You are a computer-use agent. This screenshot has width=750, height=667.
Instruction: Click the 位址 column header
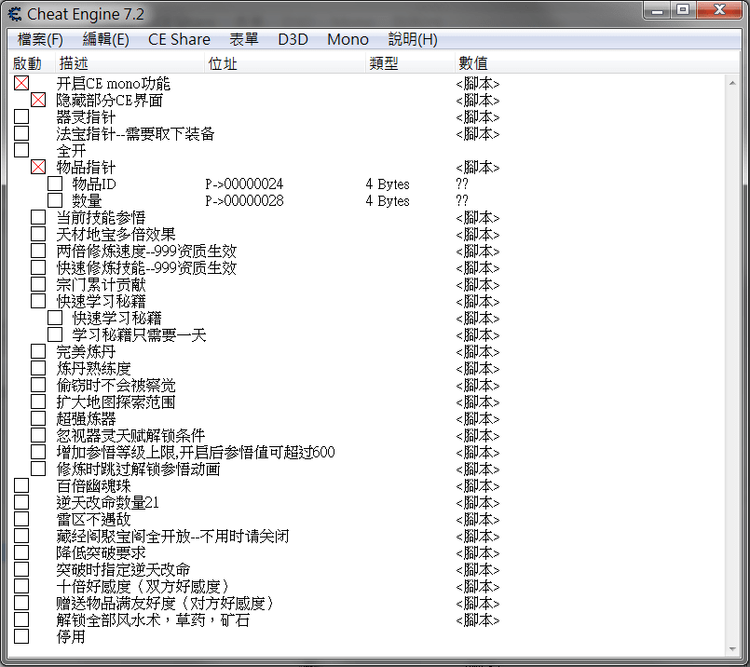pyautogui.click(x=223, y=63)
